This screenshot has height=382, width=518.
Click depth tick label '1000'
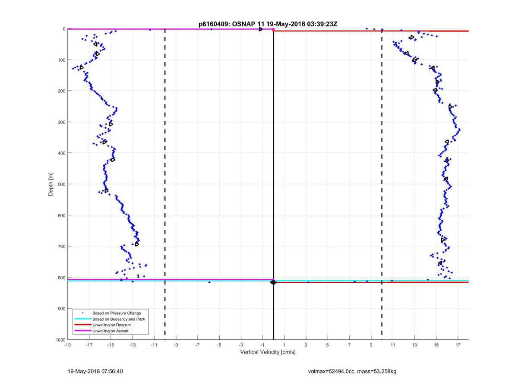(x=60, y=340)
